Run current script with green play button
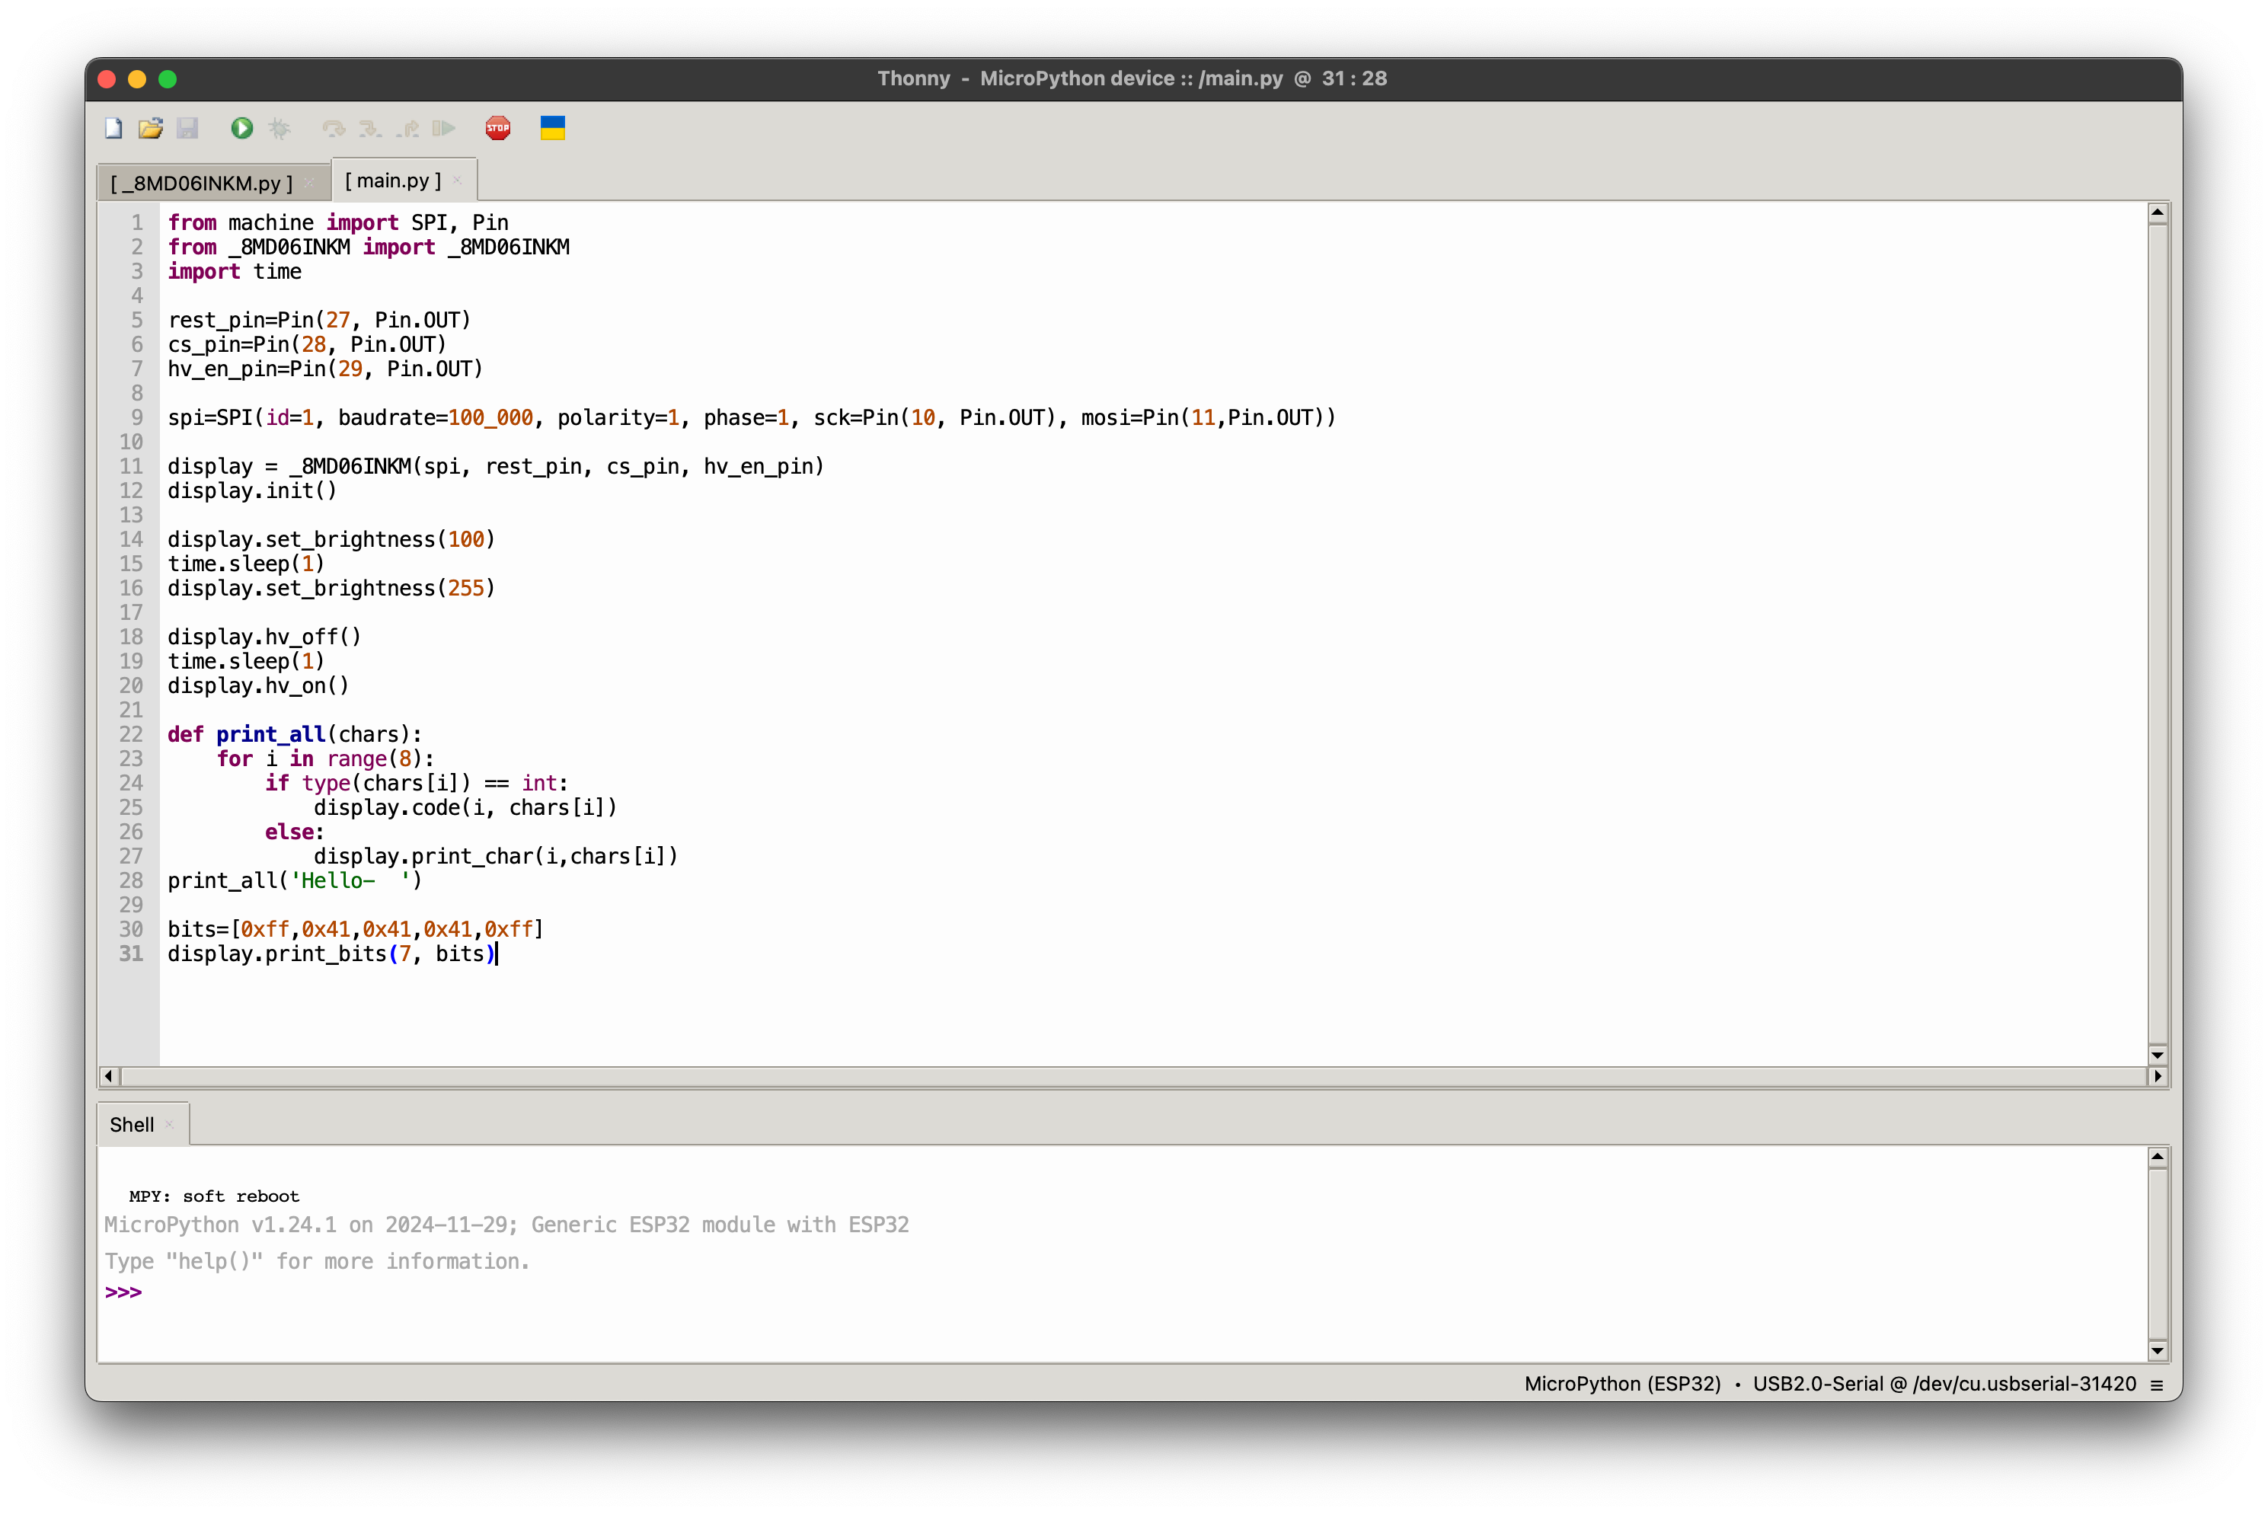This screenshot has height=1514, width=2268. click(241, 129)
